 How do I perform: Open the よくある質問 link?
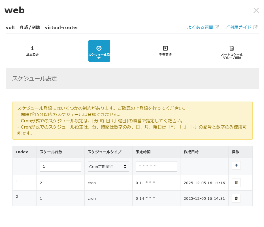(x=200, y=28)
